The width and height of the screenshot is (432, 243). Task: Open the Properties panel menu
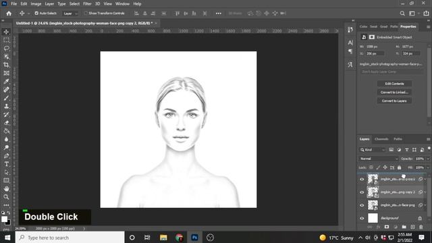coord(428,27)
